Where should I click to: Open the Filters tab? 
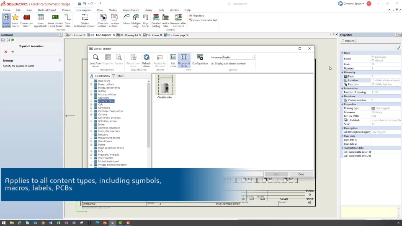pos(118,76)
